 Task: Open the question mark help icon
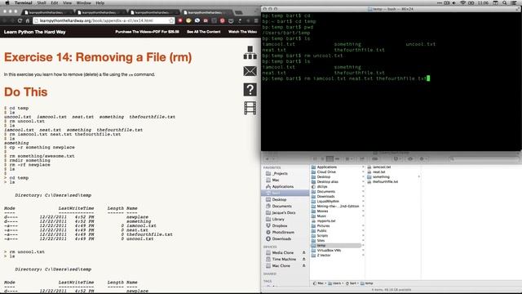tap(250, 90)
